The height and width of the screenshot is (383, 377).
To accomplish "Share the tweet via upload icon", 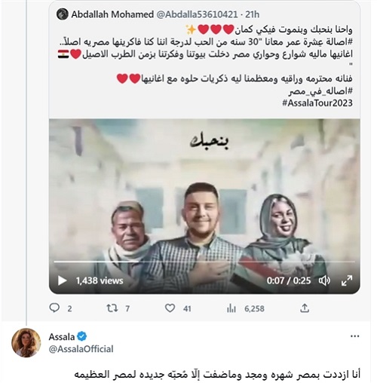I will (305, 308).
